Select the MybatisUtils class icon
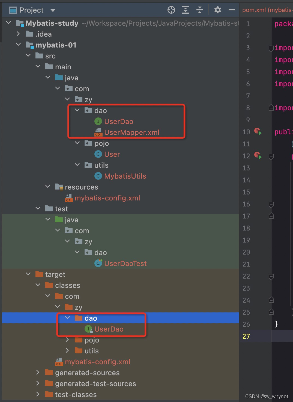This screenshot has height=402, width=293. [98, 176]
